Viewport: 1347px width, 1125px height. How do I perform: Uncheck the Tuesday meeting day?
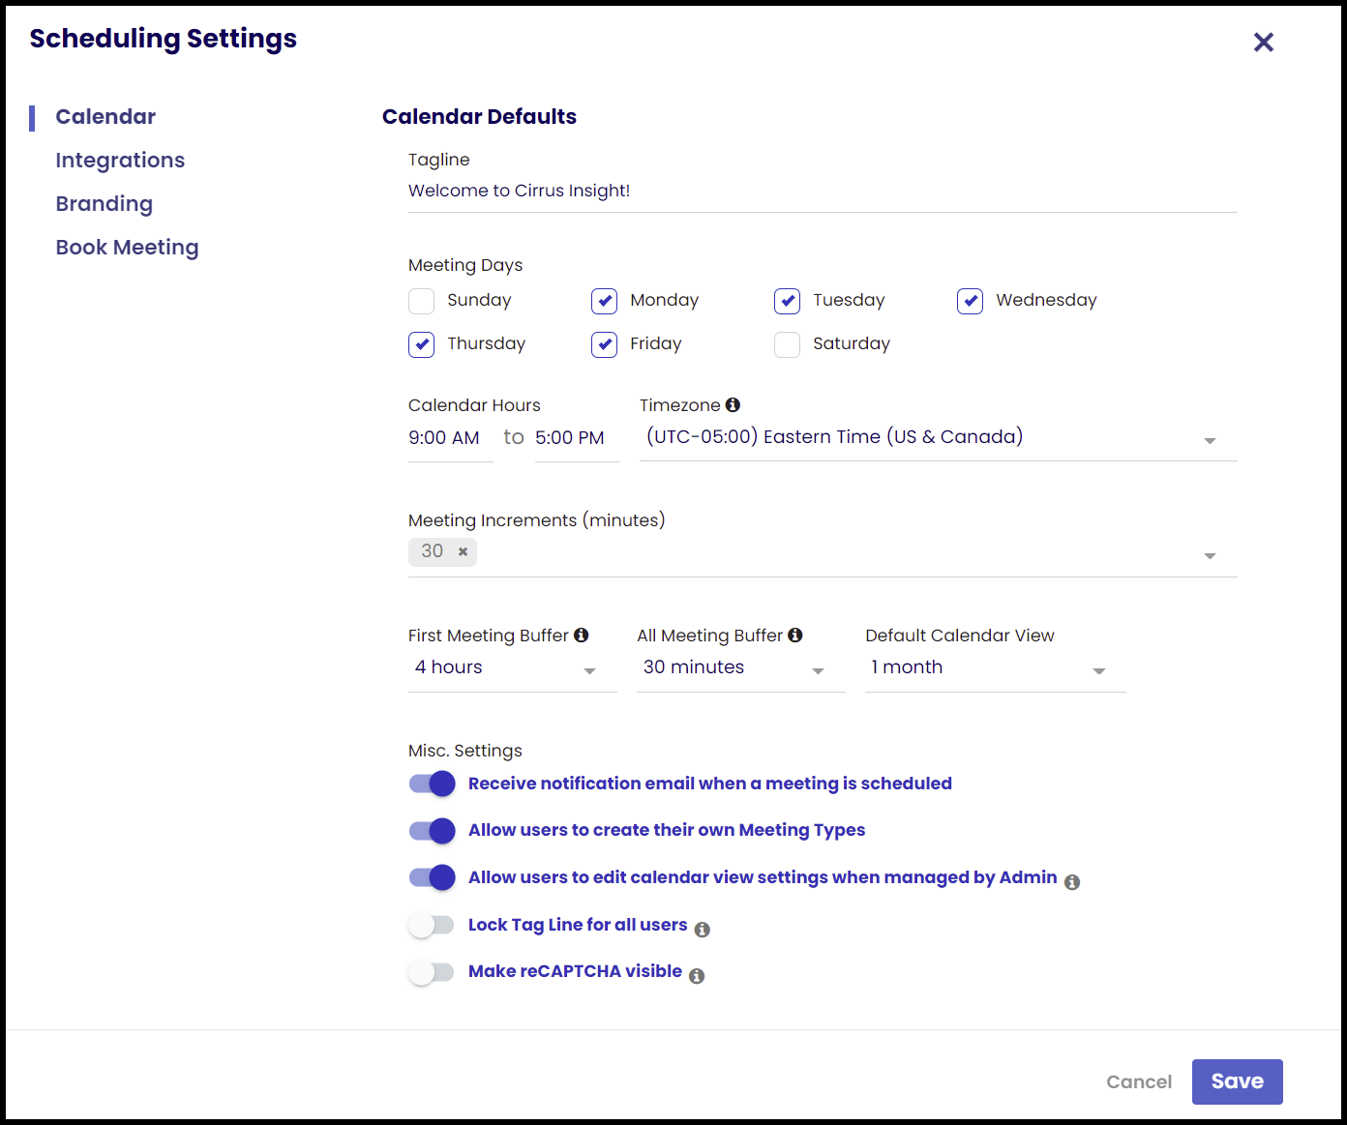pos(787,301)
